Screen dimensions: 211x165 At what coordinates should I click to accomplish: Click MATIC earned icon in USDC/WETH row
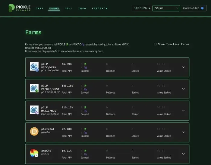click(x=85, y=67)
